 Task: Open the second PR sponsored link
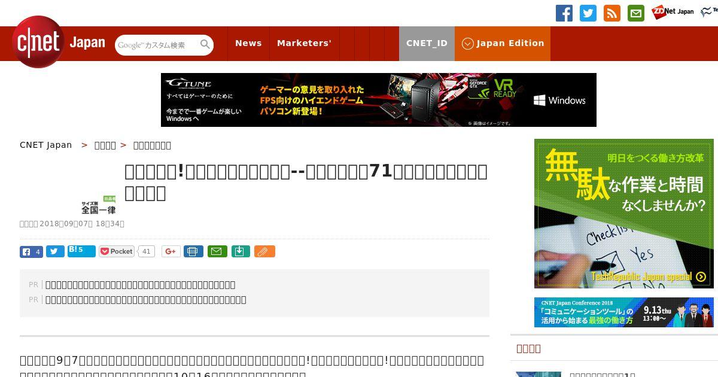[145, 300]
